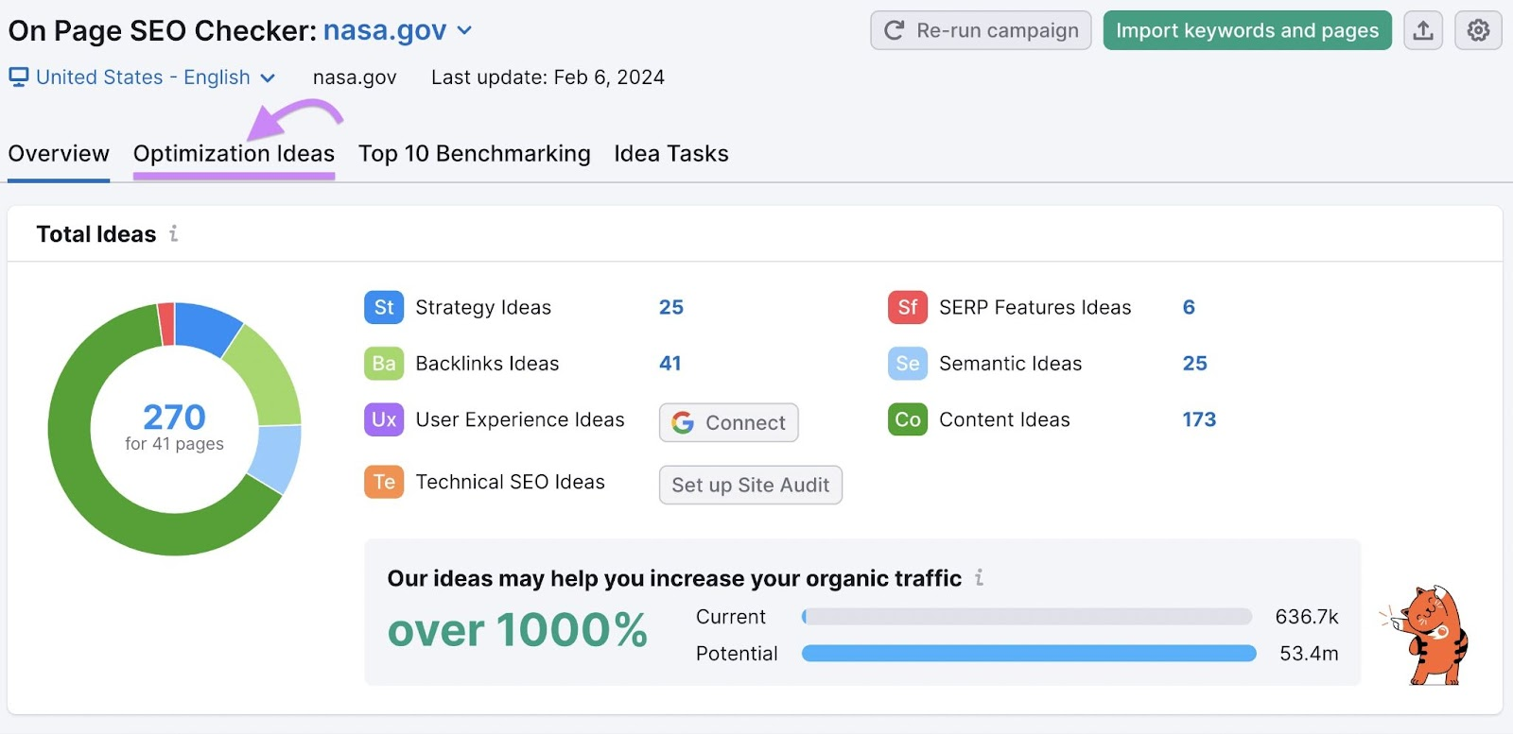Click the Technical SEO 'Te' icon
This screenshot has height=734, width=1513.
click(383, 482)
